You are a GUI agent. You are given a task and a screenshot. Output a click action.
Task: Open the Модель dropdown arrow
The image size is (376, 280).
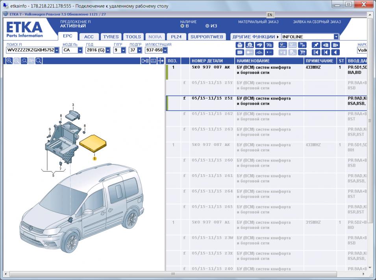(x=80, y=50)
